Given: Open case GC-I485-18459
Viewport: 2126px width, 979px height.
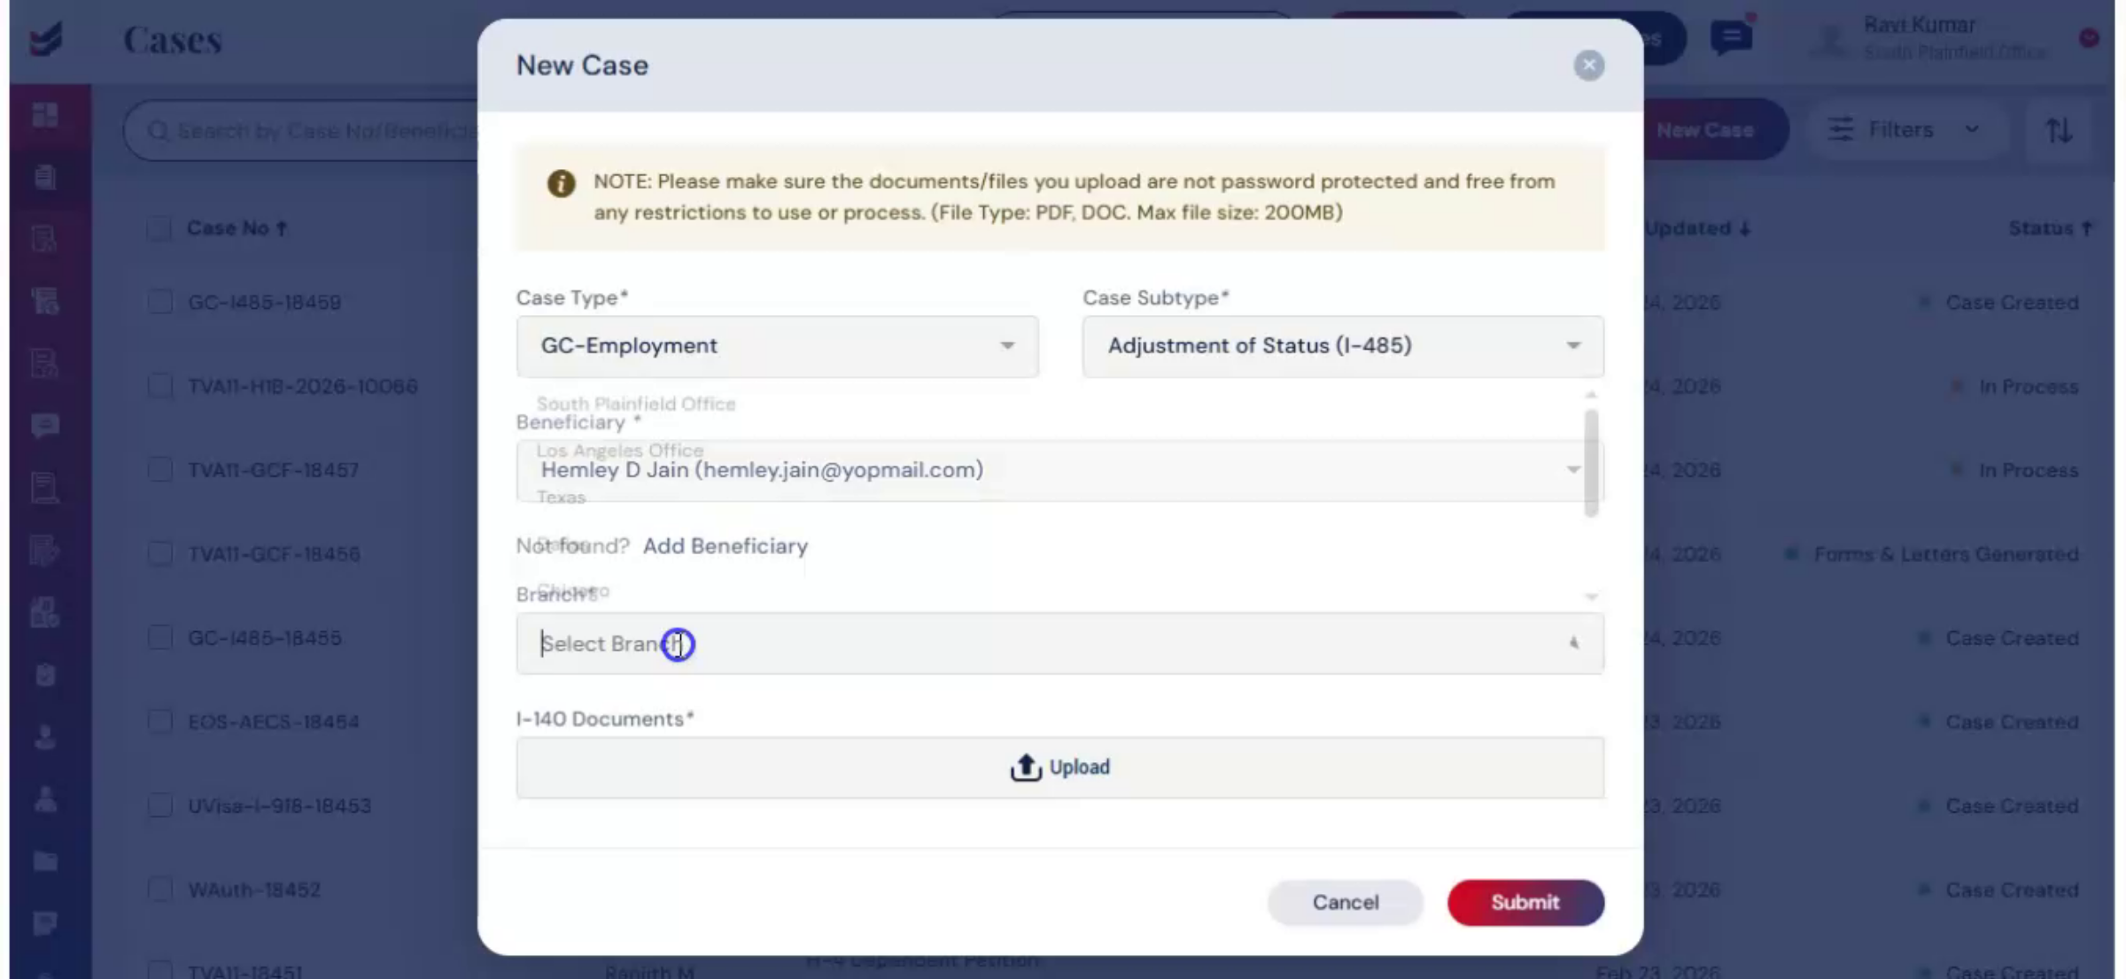Looking at the screenshot, I should point(264,303).
